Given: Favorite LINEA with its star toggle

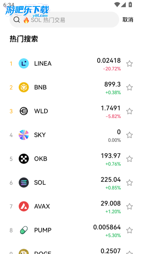Looking at the screenshot, I should (129, 64).
